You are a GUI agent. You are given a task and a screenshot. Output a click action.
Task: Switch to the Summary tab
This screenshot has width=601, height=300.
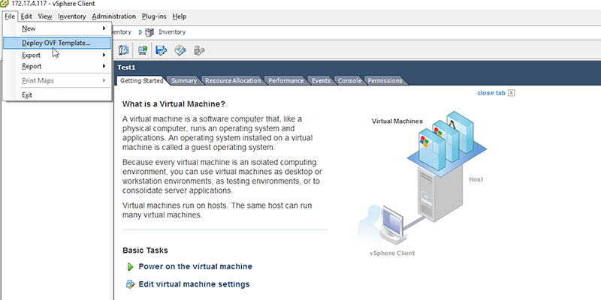[184, 81]
